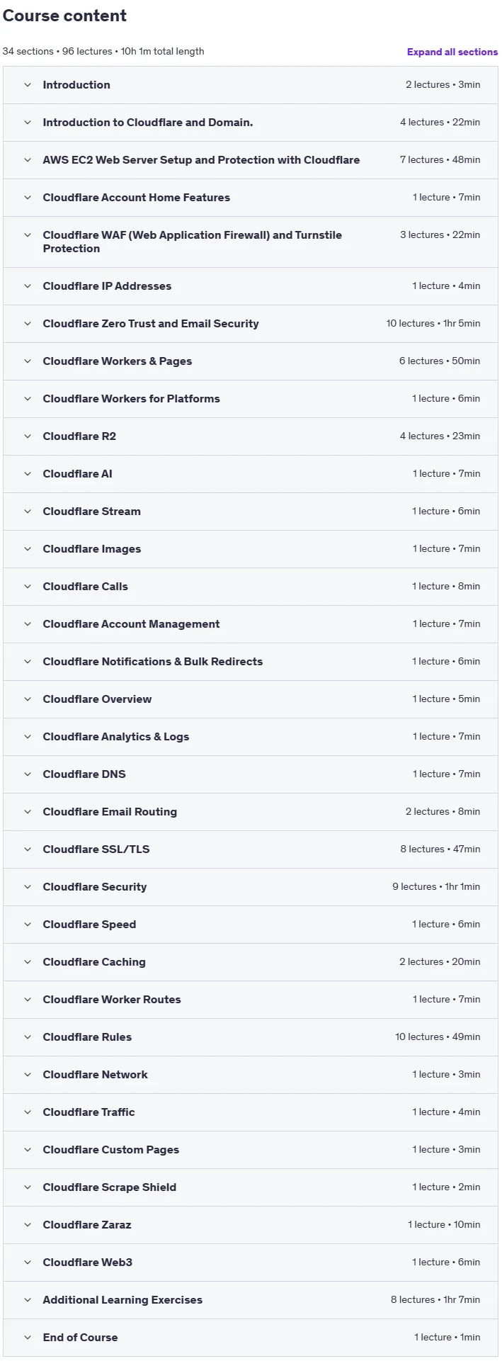Expand the Cloudflare DNS chevron
The height and width of the screenshot is (1361, 502).
click(x=28, y=774)
